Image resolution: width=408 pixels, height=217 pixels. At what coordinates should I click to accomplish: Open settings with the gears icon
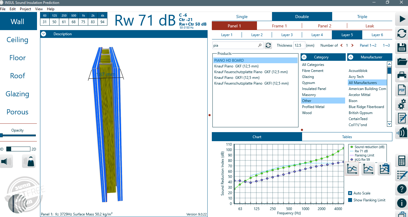[402, 104]
